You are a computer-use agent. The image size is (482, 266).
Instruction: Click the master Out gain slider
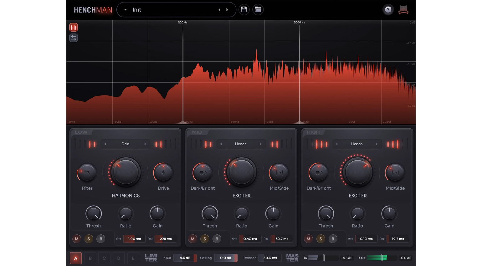click(x=381, y=258)
